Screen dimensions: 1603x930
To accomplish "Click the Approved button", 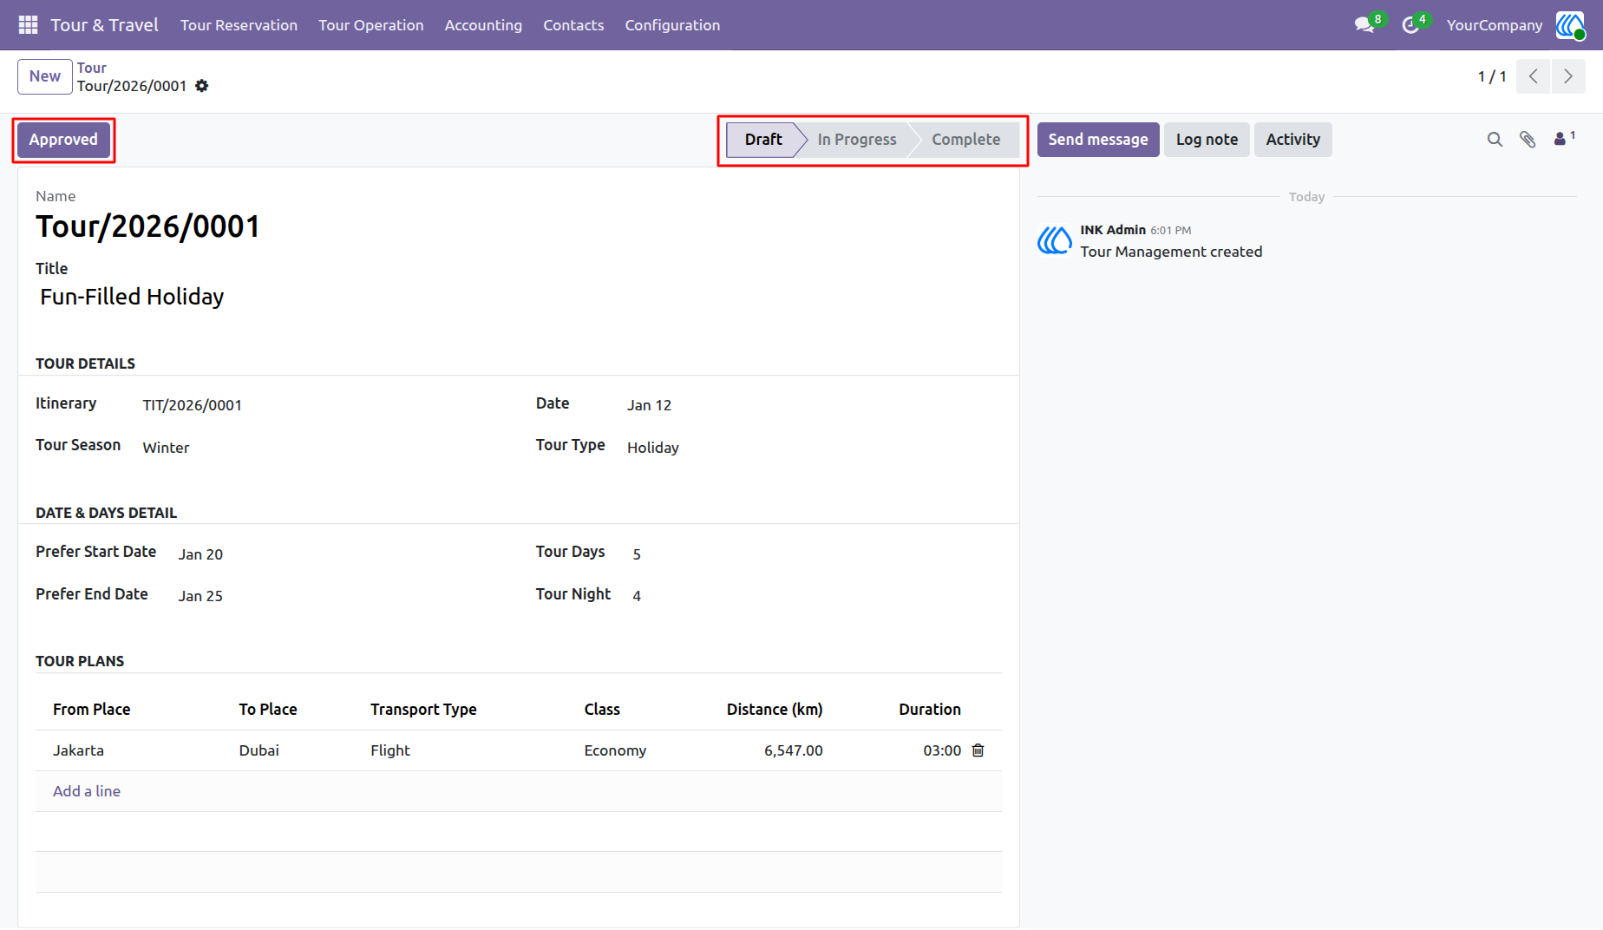I will [x=63, y=140].
